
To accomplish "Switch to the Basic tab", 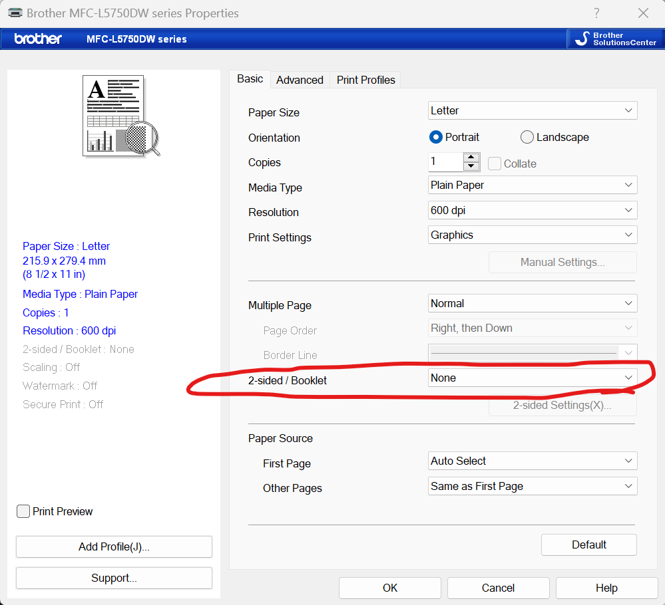I will (x=250, y=79).
